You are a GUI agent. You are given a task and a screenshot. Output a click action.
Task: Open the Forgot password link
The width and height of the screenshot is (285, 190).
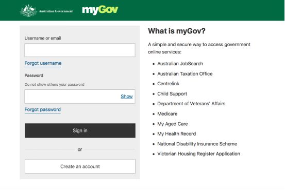click(x=43, y=109)
